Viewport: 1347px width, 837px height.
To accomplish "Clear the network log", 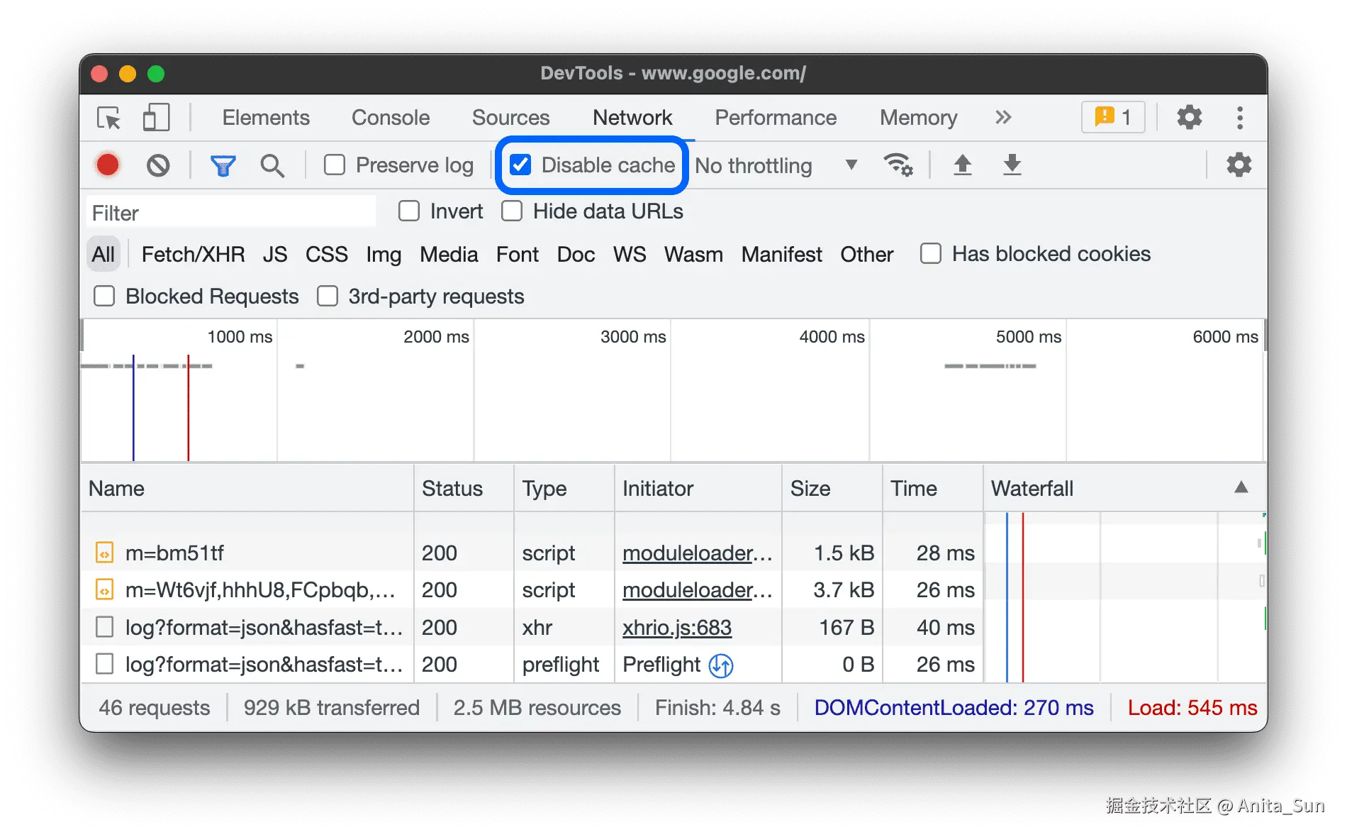I will [x=158, y=165].
